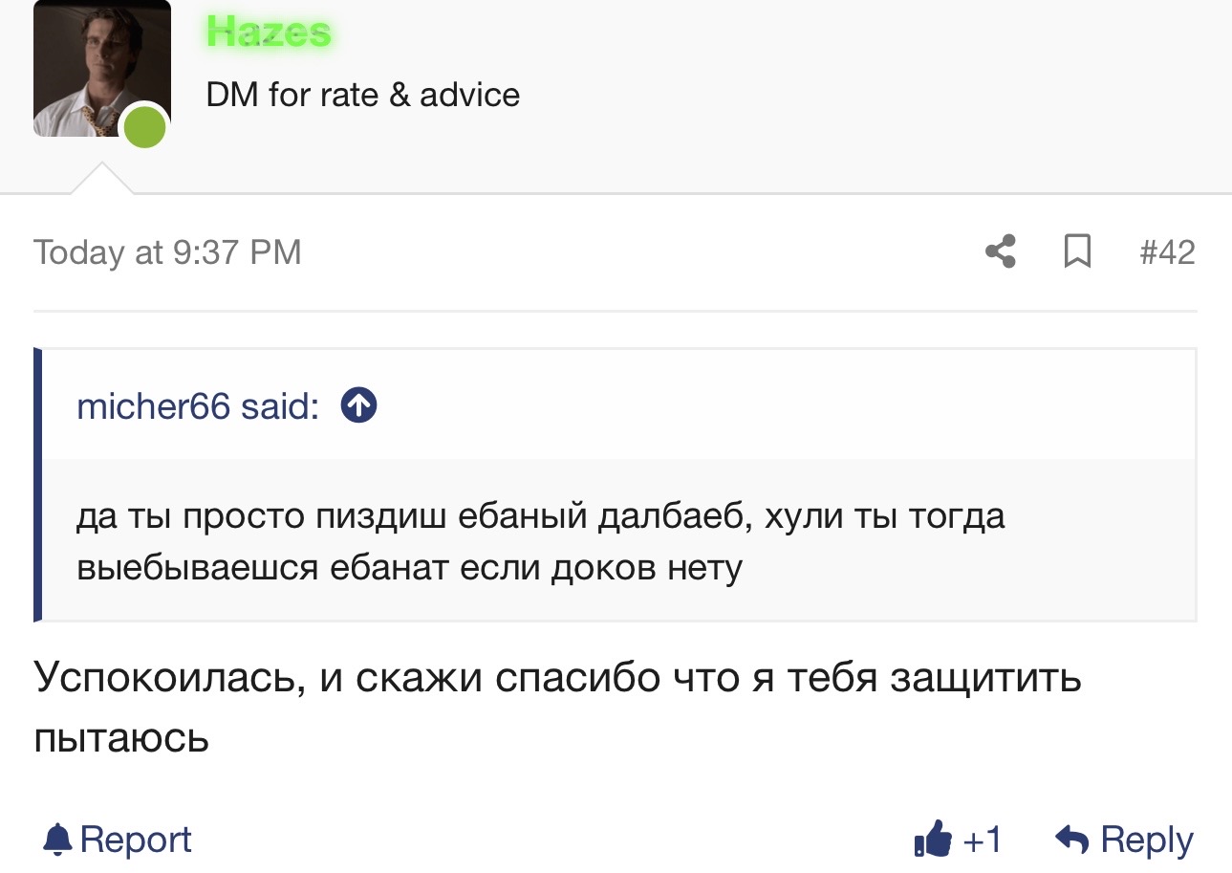
Task: Open the Hazes user profile name
Action: tap(269, 33)
